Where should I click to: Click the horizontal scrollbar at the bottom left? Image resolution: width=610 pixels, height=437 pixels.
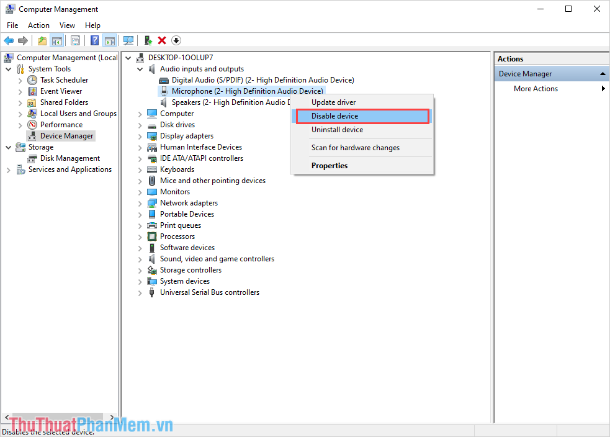pyautogui.click(x=59, y=418)
